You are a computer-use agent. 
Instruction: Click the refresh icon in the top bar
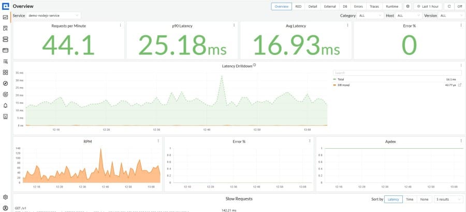[x=449, y=6]
